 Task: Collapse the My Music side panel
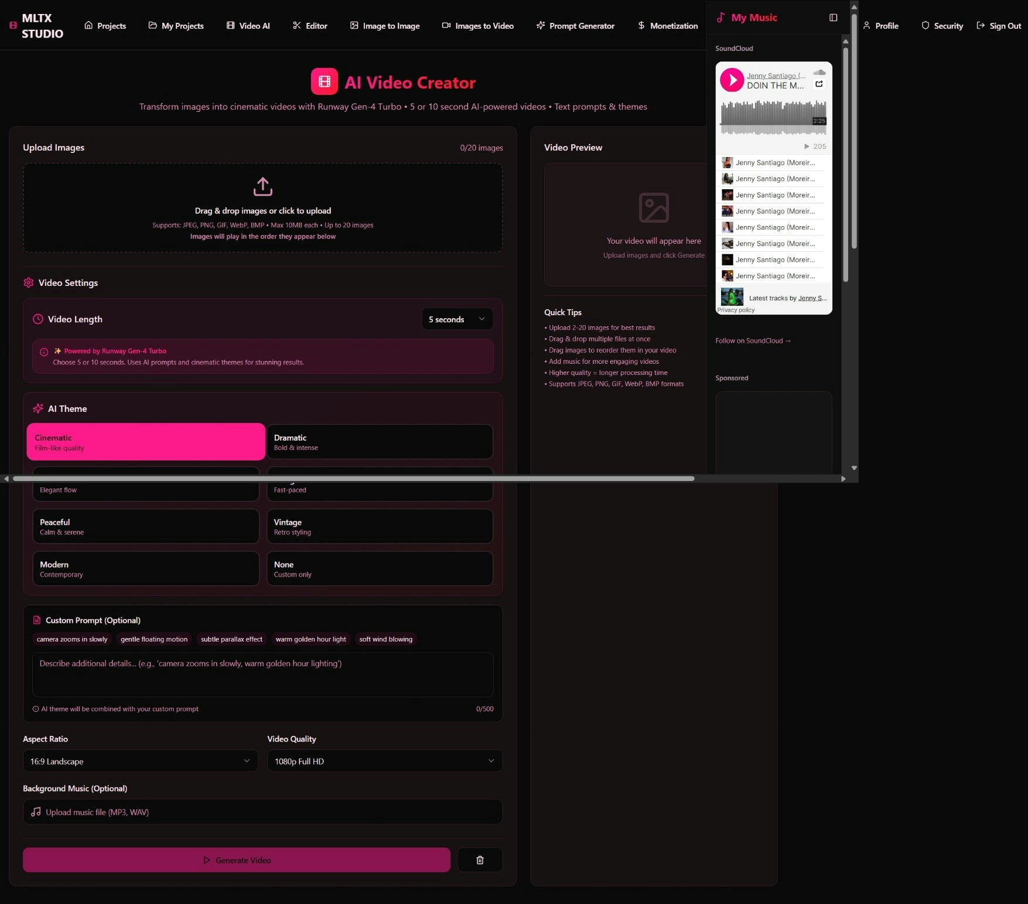[x=833, y=18]
